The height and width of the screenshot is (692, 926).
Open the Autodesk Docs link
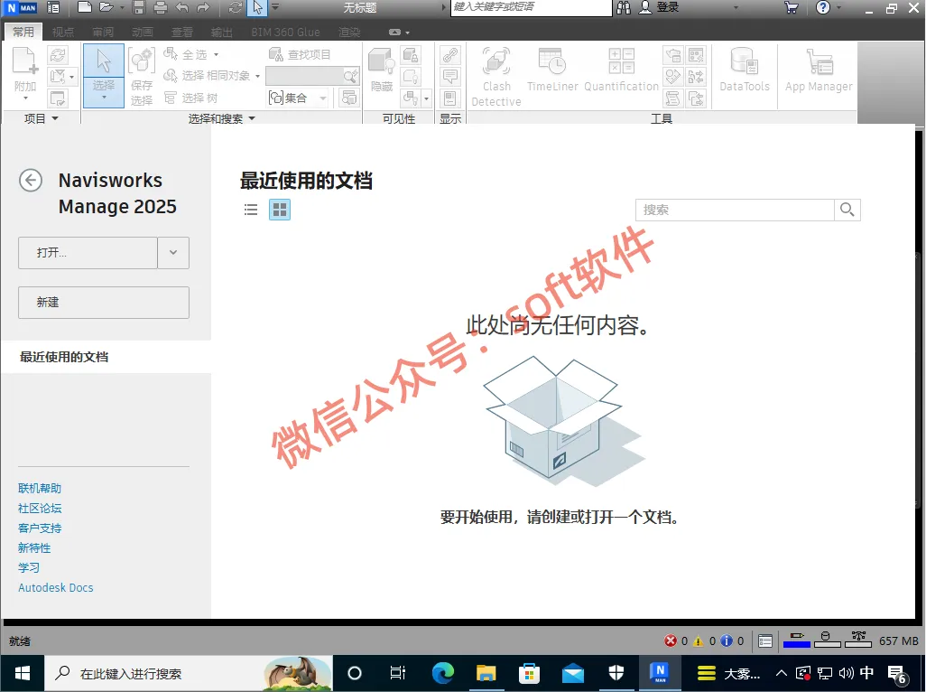pos(56,587)
